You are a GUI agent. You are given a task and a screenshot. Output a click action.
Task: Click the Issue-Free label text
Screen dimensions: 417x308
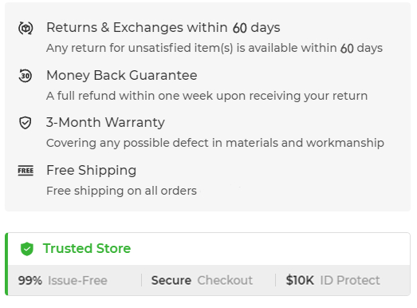coord(77,281)
